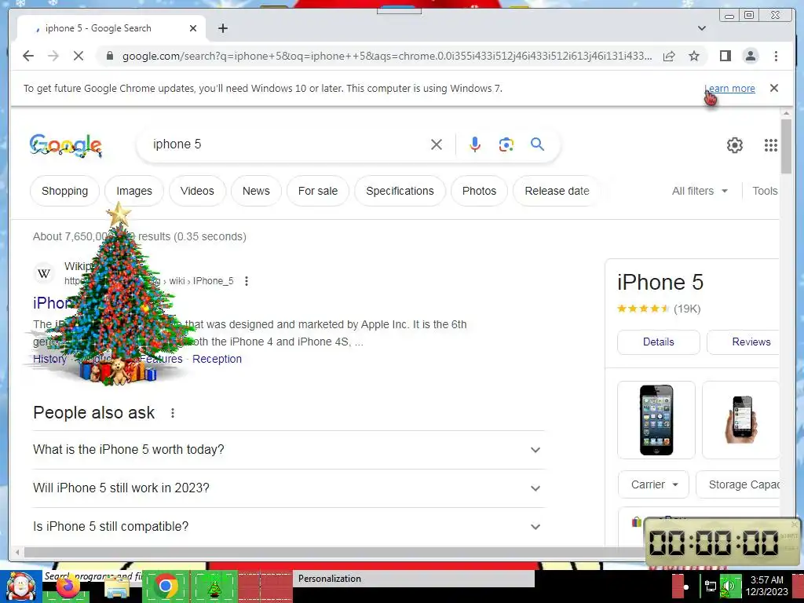Share this page icon in address bar
The width and height of the screenshot is (804, 603).
(x=669, y=56)
